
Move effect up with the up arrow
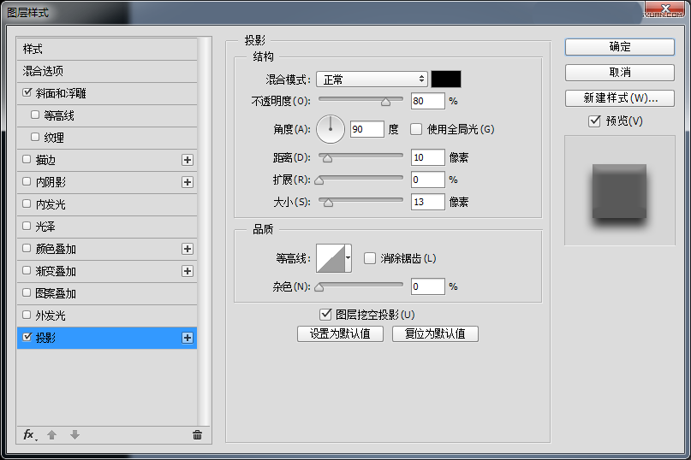(x=51, y=434)
